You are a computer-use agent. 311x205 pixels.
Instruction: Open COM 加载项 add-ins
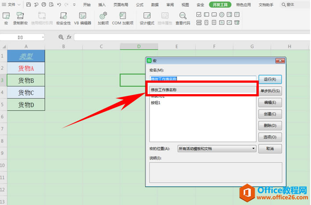coord(123,18)
